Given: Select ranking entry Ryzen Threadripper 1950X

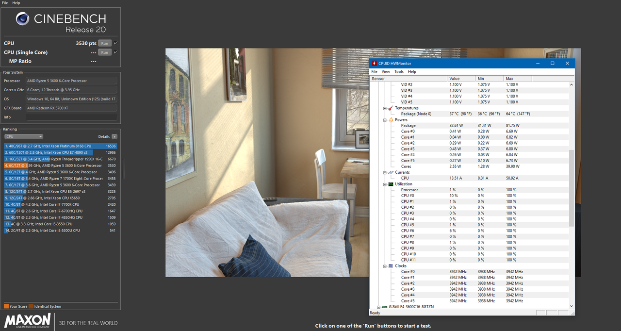Looking at the screenshot, I should [61, 159].
